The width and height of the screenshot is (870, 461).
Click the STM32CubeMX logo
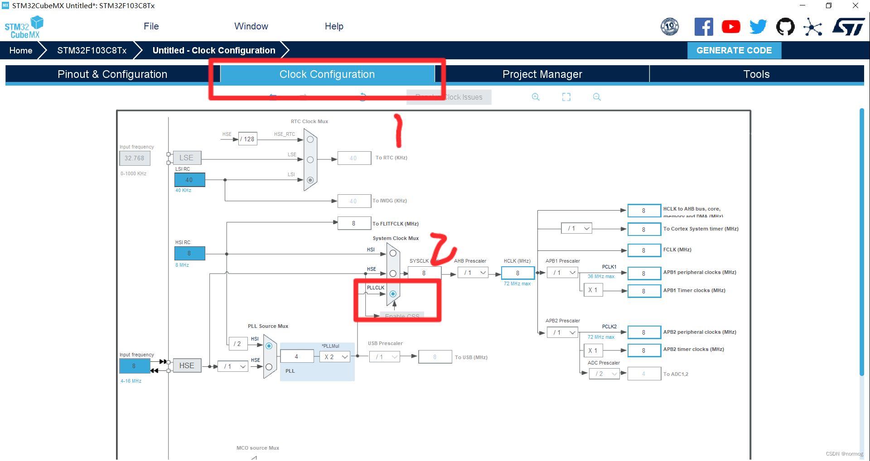[24, 27]
